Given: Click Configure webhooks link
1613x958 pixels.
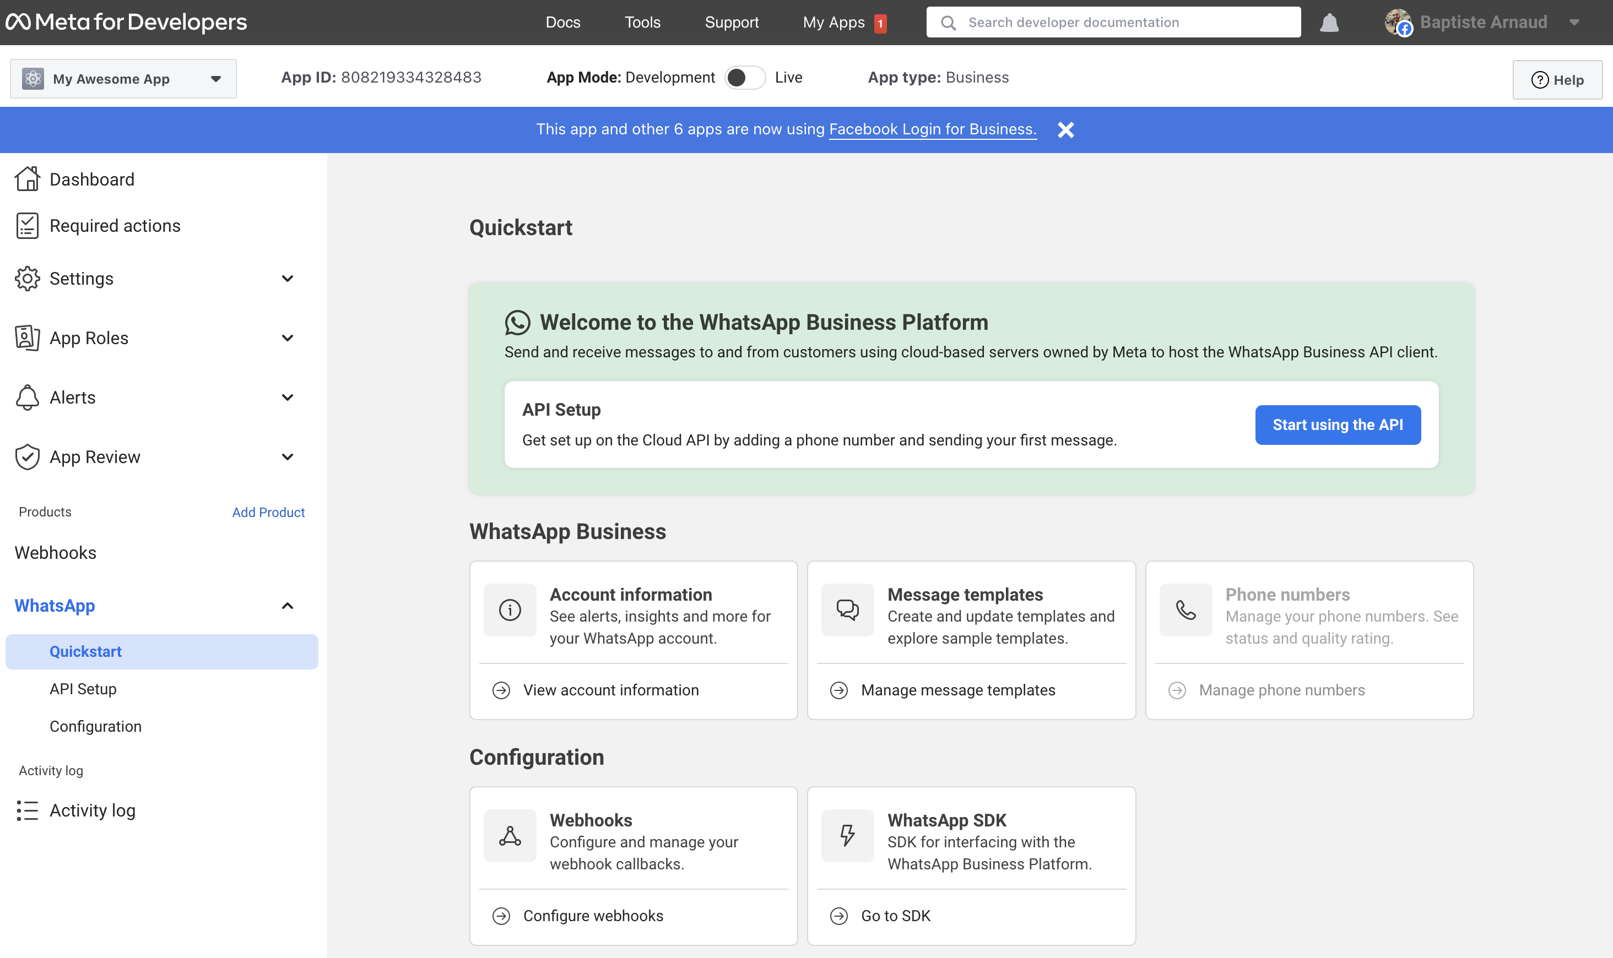Looking at the screenshot, I should tap(593, 916).
